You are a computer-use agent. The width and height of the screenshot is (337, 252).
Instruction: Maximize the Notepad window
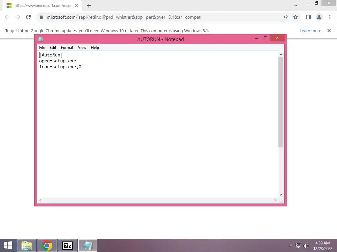tap(266, 38)
